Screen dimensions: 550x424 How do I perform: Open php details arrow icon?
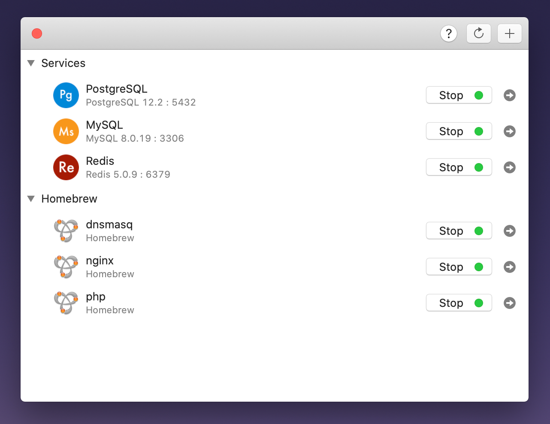(510, 303)
